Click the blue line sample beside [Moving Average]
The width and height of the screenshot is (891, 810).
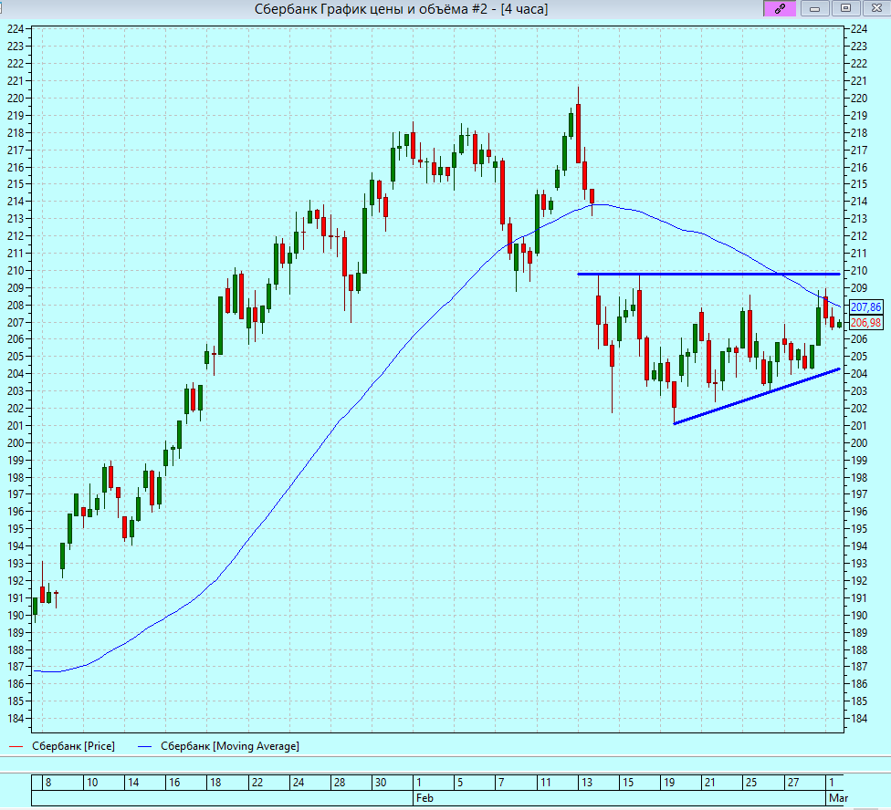tap(145, 746)
